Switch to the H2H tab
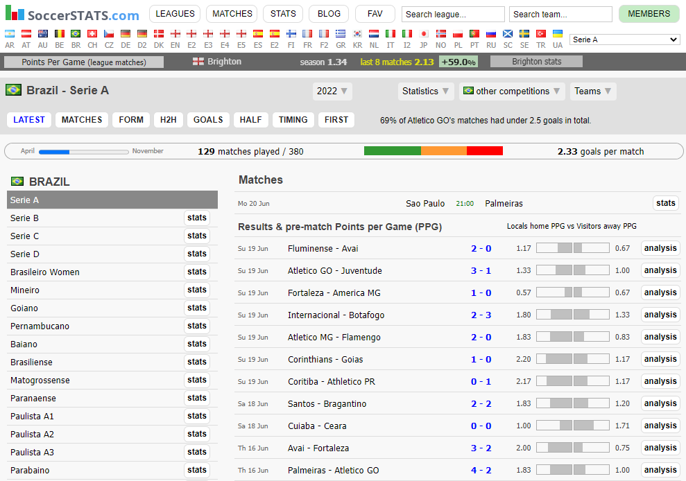 [x=169, y=120]
